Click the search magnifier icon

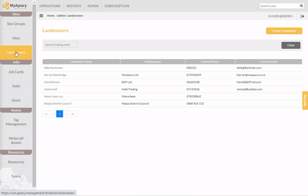[301, 6]
